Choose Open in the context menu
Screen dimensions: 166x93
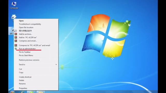(36, 21)
